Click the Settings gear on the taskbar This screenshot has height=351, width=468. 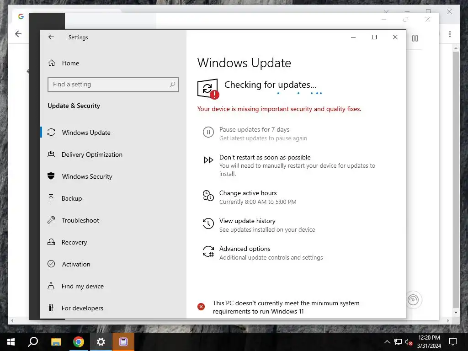[101, 342]
